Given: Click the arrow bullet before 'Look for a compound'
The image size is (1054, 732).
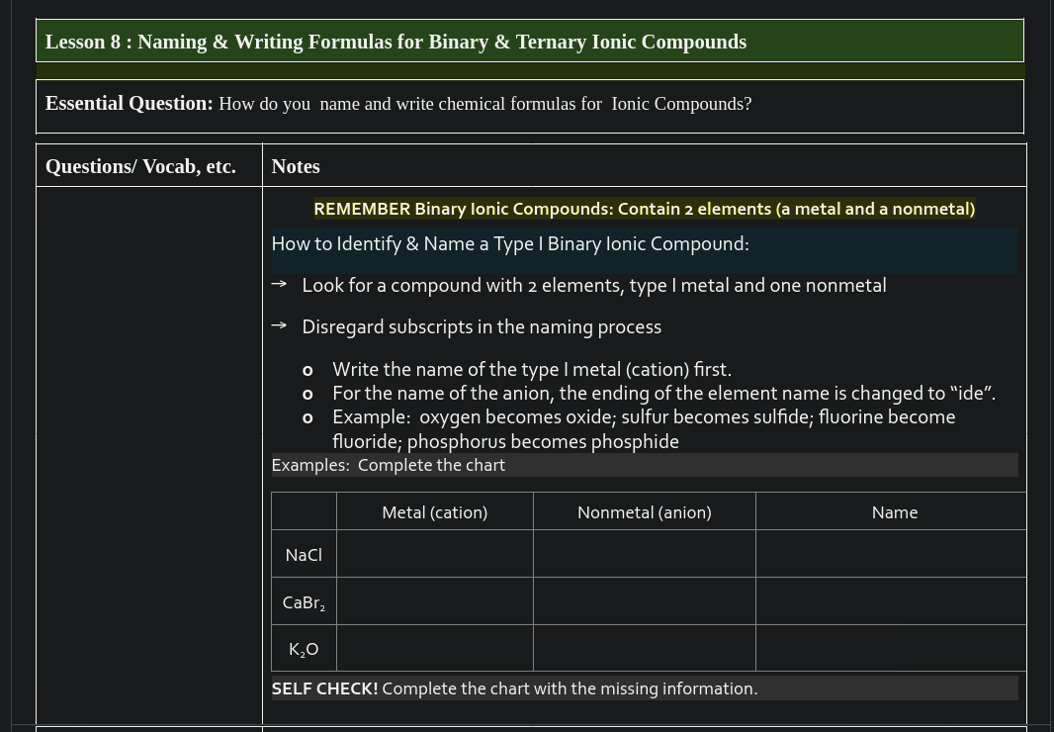Looking at the screenshot, I should tap(279, 285).
